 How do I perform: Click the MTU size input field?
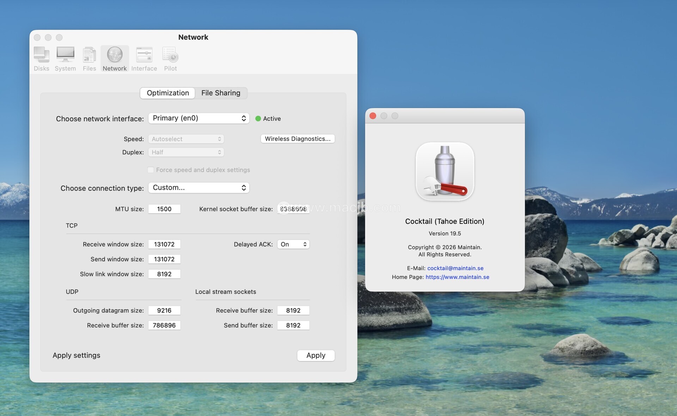[164, 209]
